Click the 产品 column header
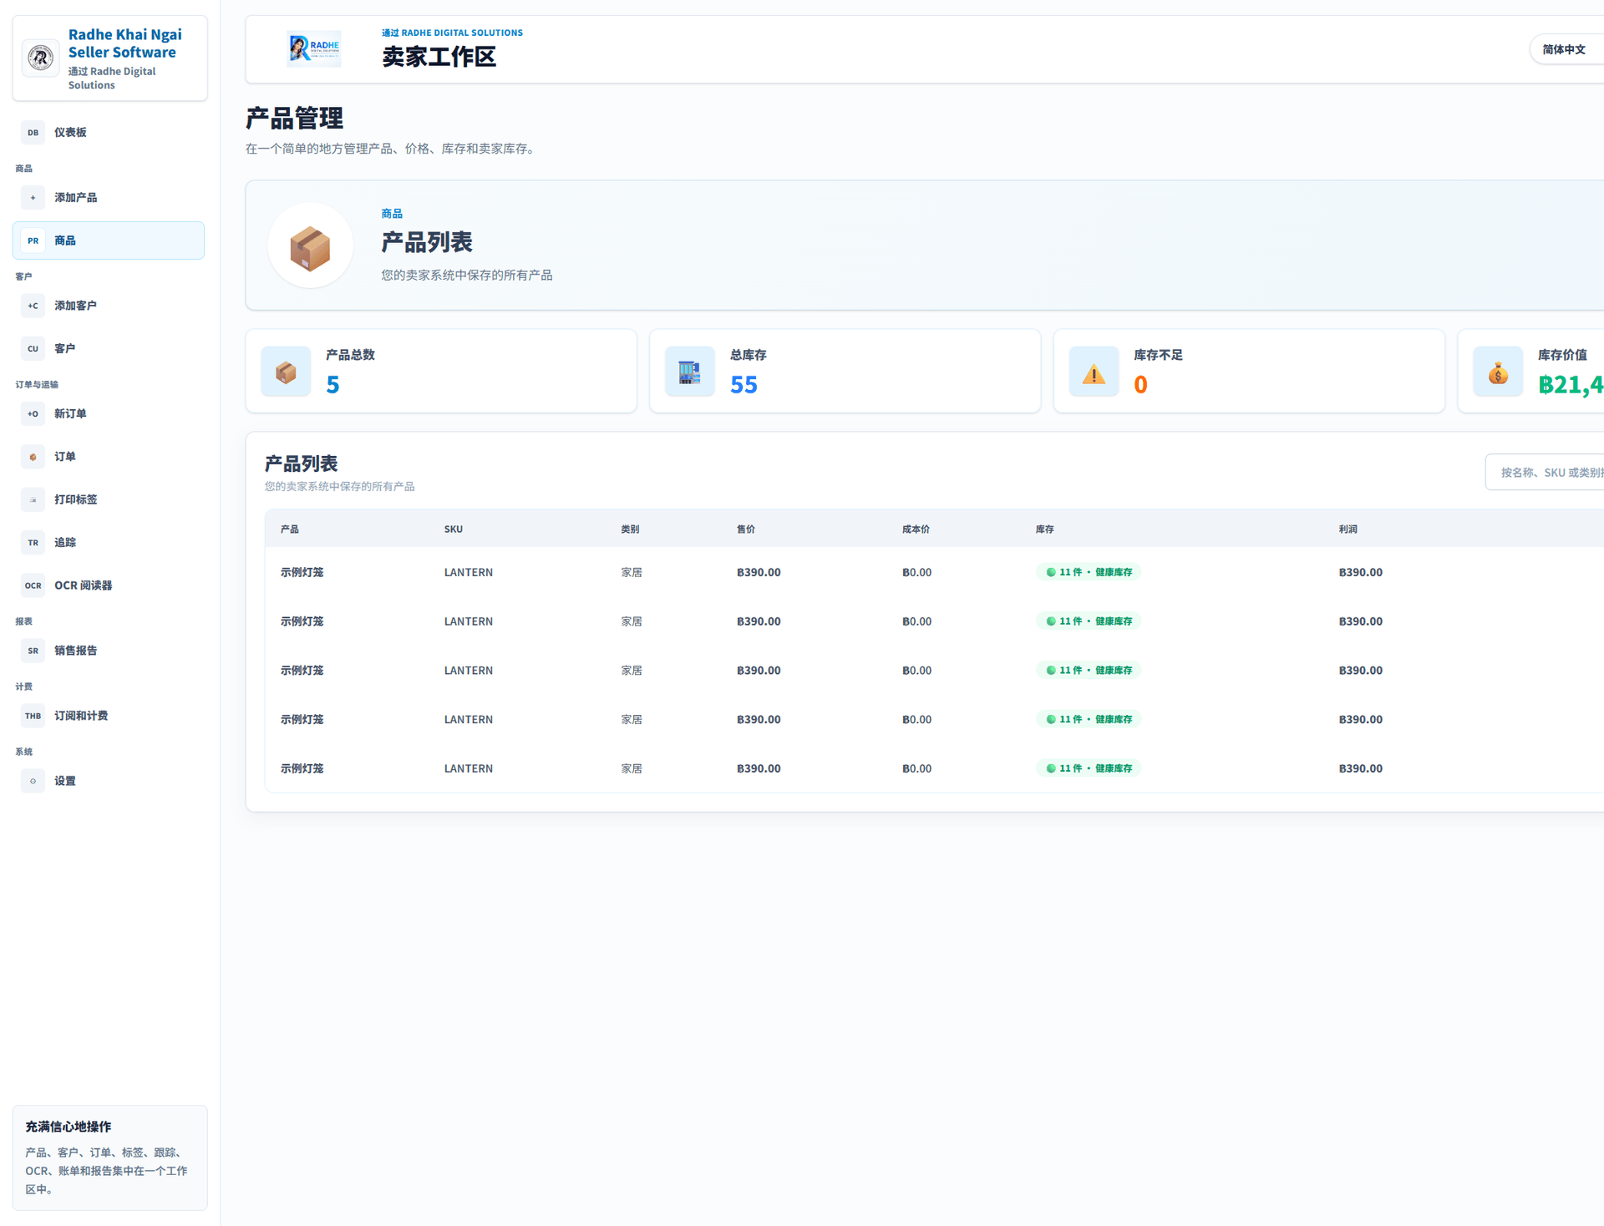The width and height of the screenshot is (1604, 1226). (x=290, y=529)
